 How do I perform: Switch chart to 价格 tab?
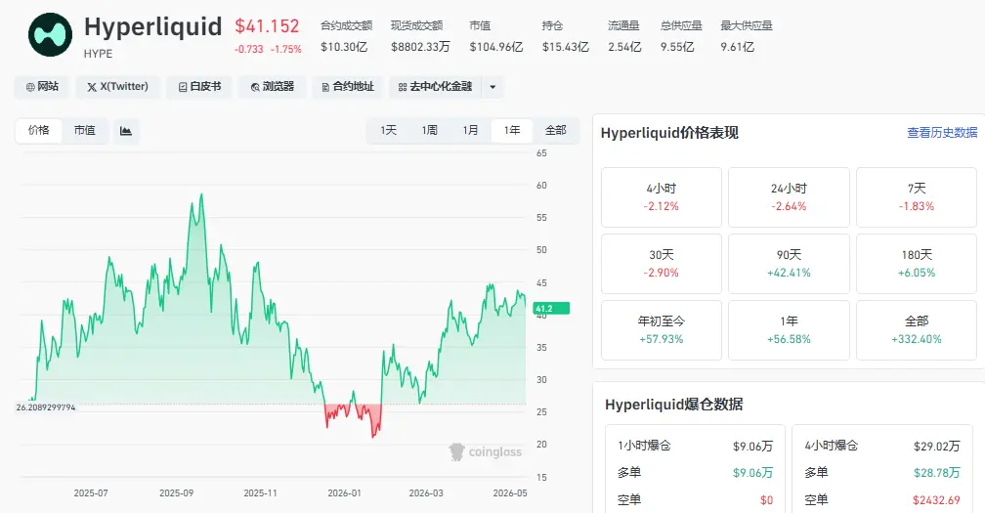pos(38,131)
